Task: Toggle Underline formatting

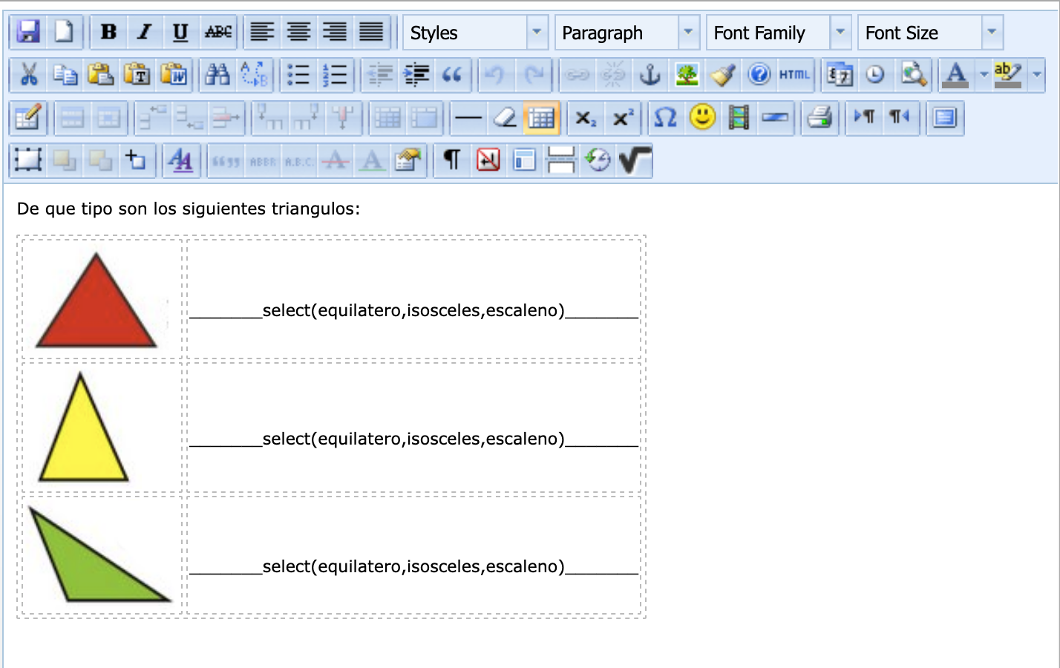Action: 180,32
